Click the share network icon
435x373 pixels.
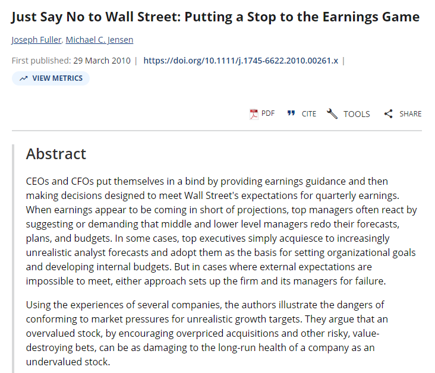point(389,113)
